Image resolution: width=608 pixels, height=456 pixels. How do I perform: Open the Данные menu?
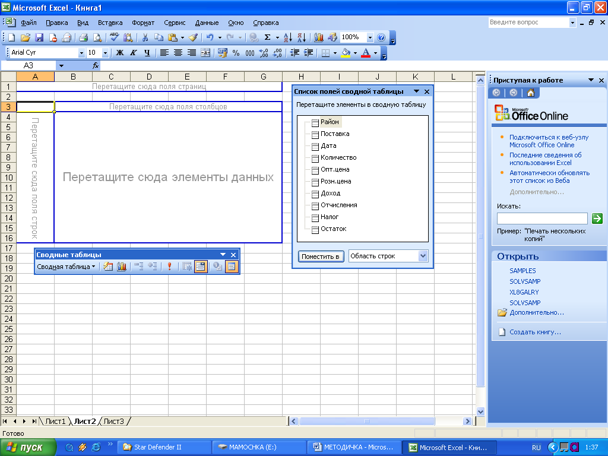click(x=207, y=23)
